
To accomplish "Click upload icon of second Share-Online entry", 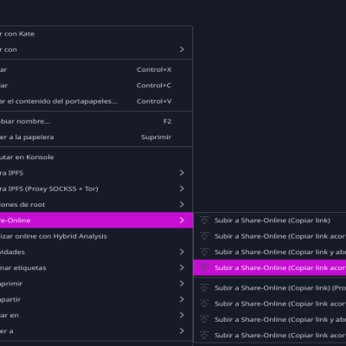I will [x=204, y=236].
